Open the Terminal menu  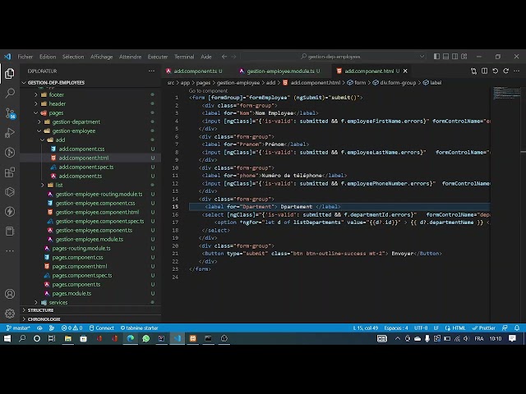click(184, 57)
